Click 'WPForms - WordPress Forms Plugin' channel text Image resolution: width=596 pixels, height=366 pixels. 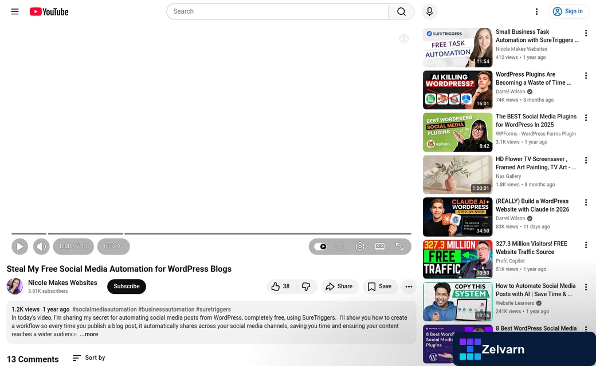[536, 133]
